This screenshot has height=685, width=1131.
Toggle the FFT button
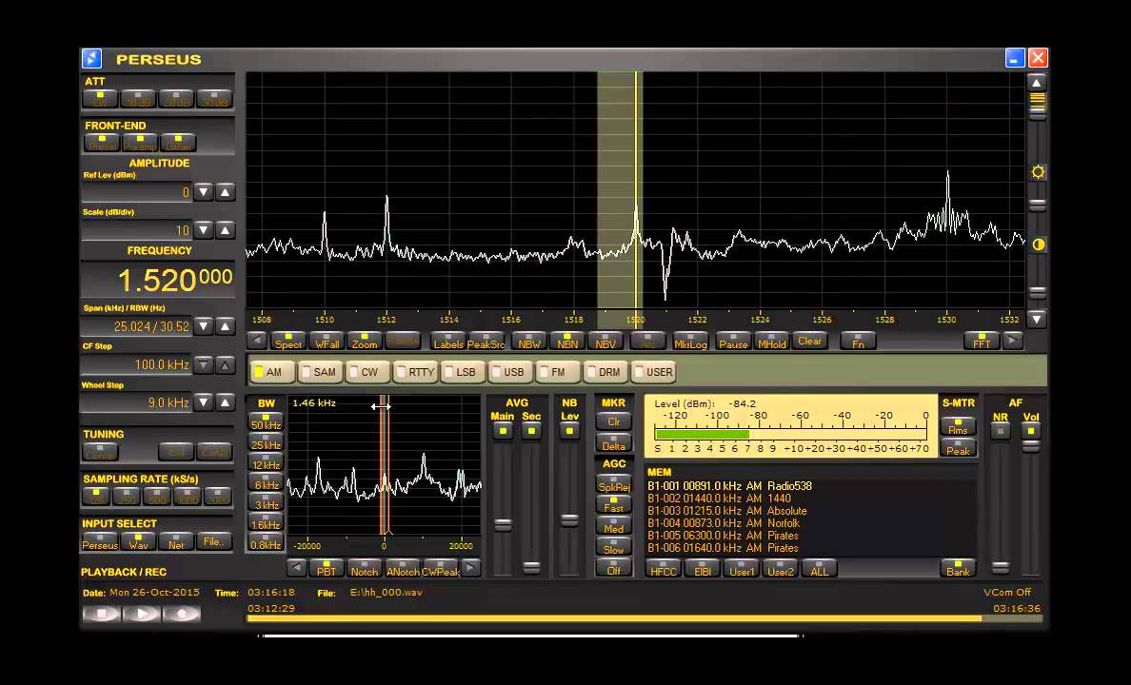click(982, 341)
